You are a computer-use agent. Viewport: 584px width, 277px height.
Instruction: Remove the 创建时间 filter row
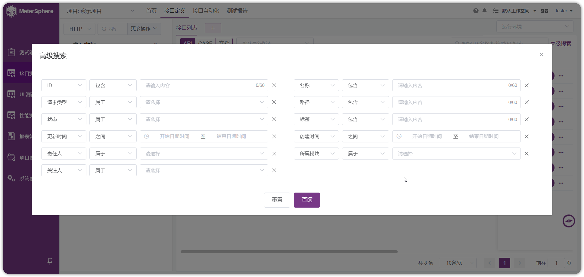click(x=527, y=136)
